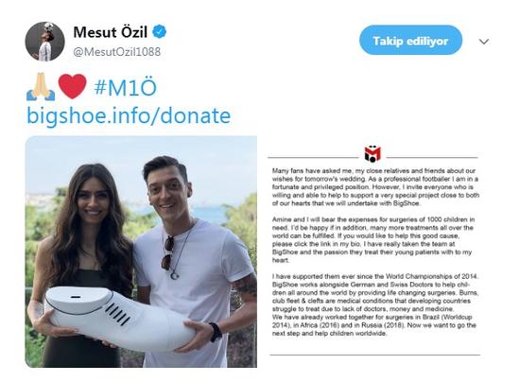Screen dimensions: 520x382
Task: Click the red and black M logo
Action: (x=373, y=154)
